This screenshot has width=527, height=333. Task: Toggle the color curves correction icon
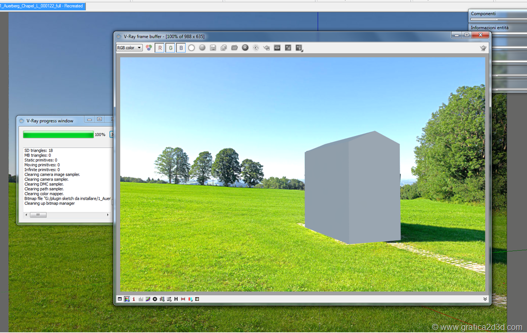coord(148,299)
